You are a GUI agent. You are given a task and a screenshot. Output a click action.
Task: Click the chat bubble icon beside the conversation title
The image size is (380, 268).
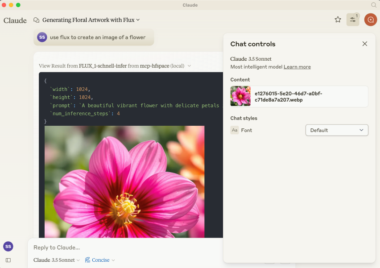coord(36,20)
